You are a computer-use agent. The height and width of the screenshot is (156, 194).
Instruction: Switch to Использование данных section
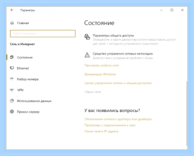click(x=34, y=101)
